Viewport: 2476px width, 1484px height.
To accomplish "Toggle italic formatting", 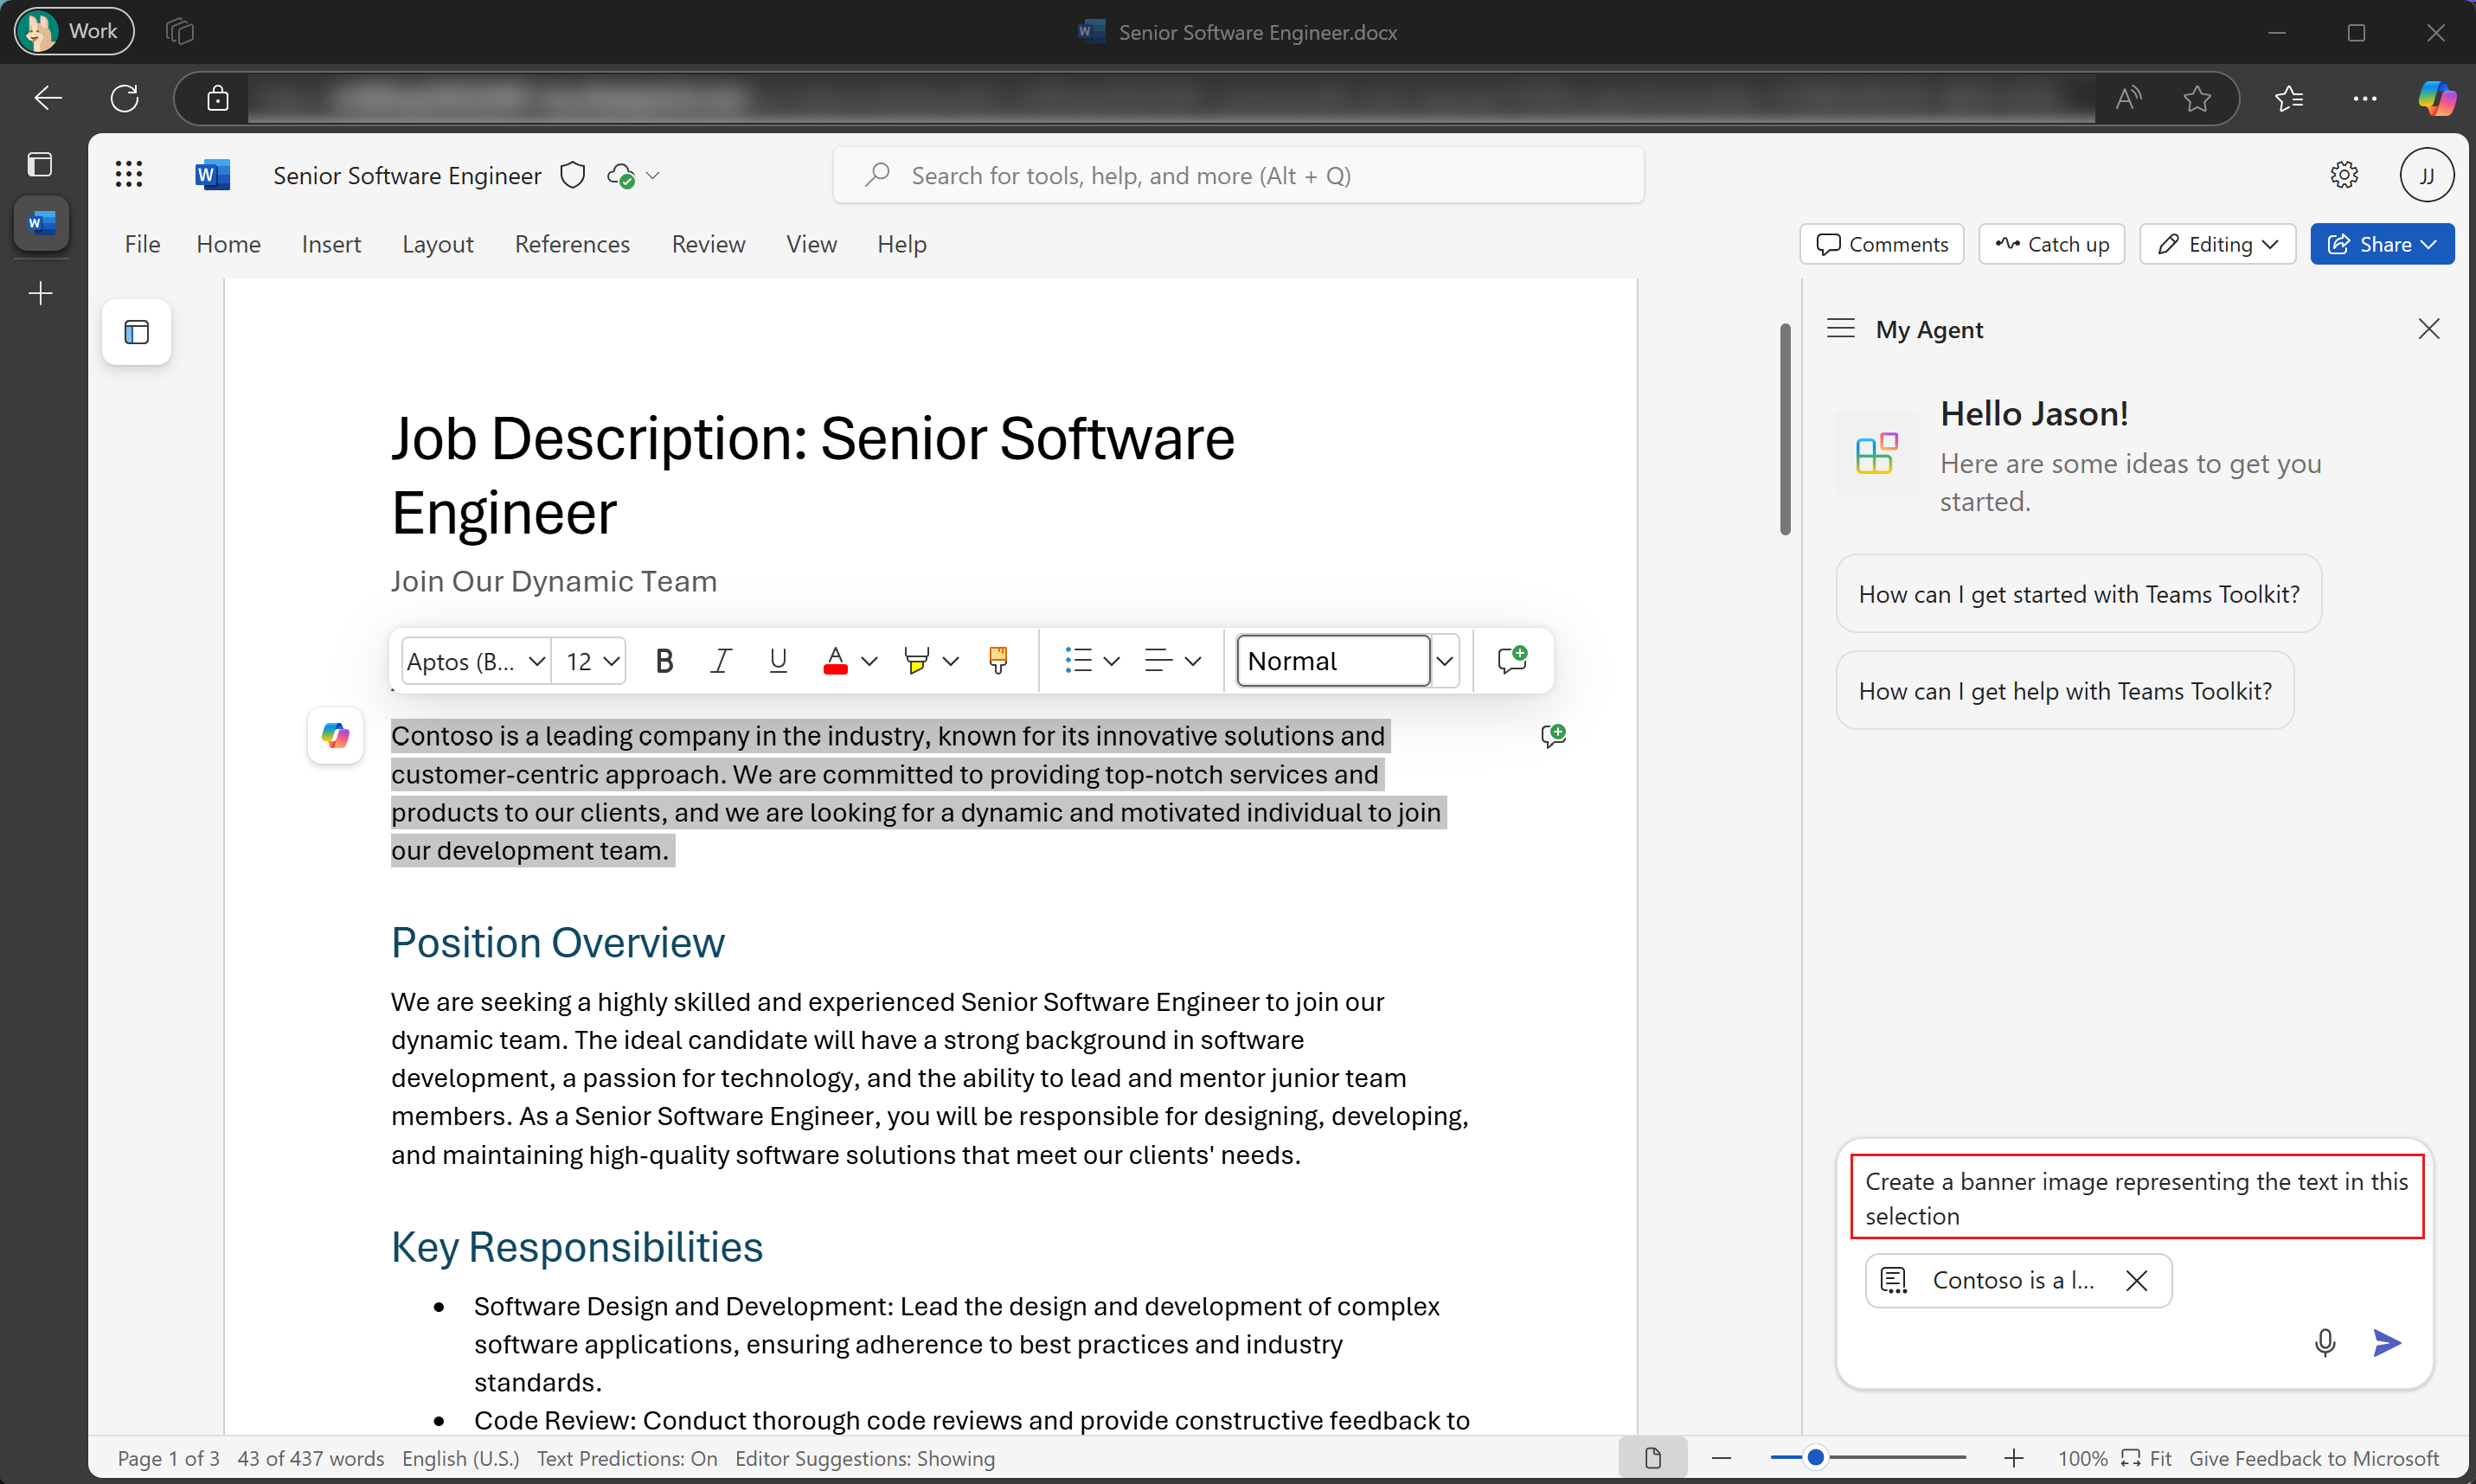I will click(x=721, y=660).
